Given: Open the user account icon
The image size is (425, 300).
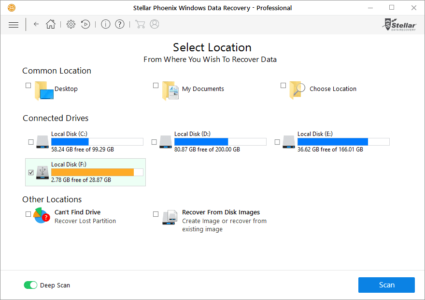Looking at the screenshot, I should (x=155, y=24).
